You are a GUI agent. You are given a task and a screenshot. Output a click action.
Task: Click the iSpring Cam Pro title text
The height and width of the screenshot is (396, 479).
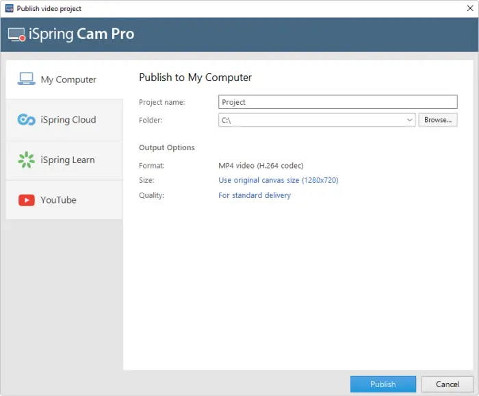point(81,34)
